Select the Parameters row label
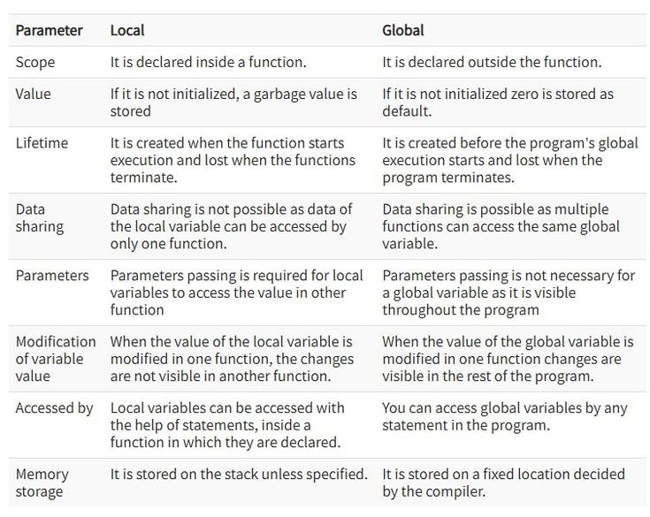Image resolution: width=650 pixels, height=517 pixels. pos(52,276)
